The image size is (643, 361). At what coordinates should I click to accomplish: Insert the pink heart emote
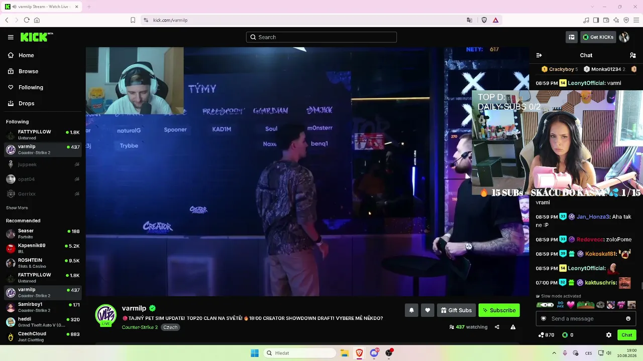pos(571,305)
